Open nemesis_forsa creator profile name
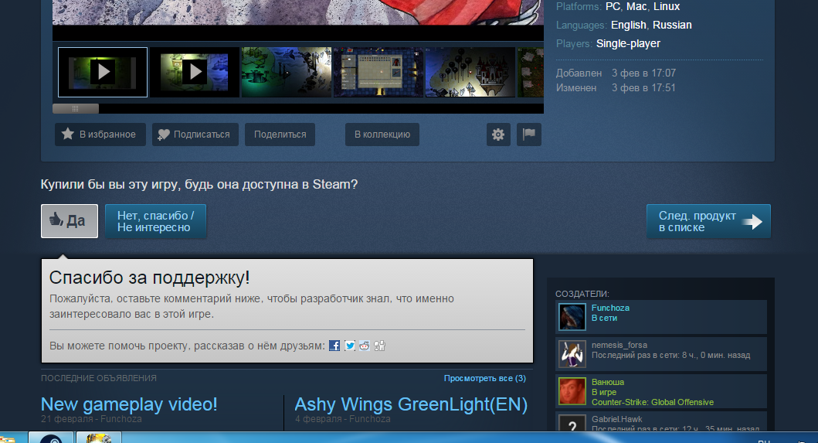 (619, 345)
